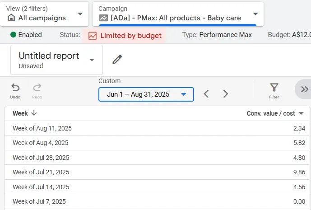This screenshot has height=210, width=311.
Task: Click the Limited by budget status icon
Action: pos(93,35)
